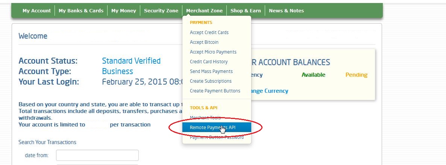Open the My Account menu
The height and width of the screenshot is (165, 446).
(x=36, y=11)
